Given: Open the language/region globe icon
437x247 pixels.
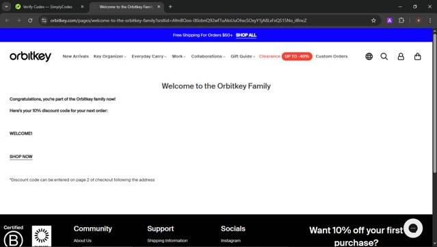Looking at the screenshot, I should (369, 56).
